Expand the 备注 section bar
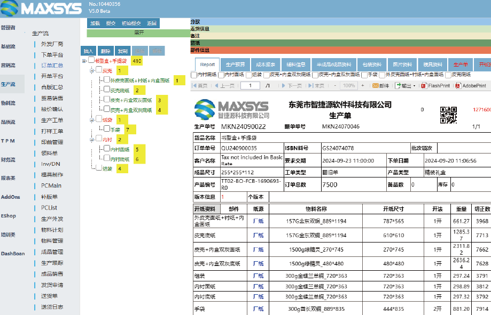 tap(340, 36)
